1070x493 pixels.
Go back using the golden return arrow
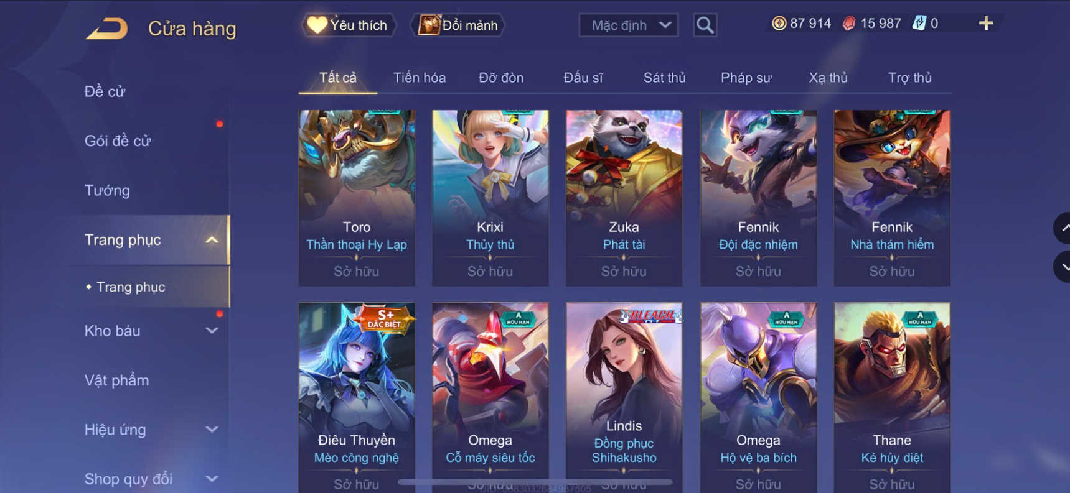pyautogui.click(x=107, y=29)
